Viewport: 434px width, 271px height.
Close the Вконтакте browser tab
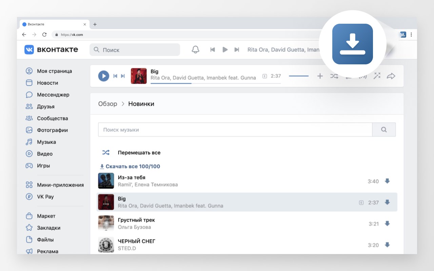click(84, 24)
